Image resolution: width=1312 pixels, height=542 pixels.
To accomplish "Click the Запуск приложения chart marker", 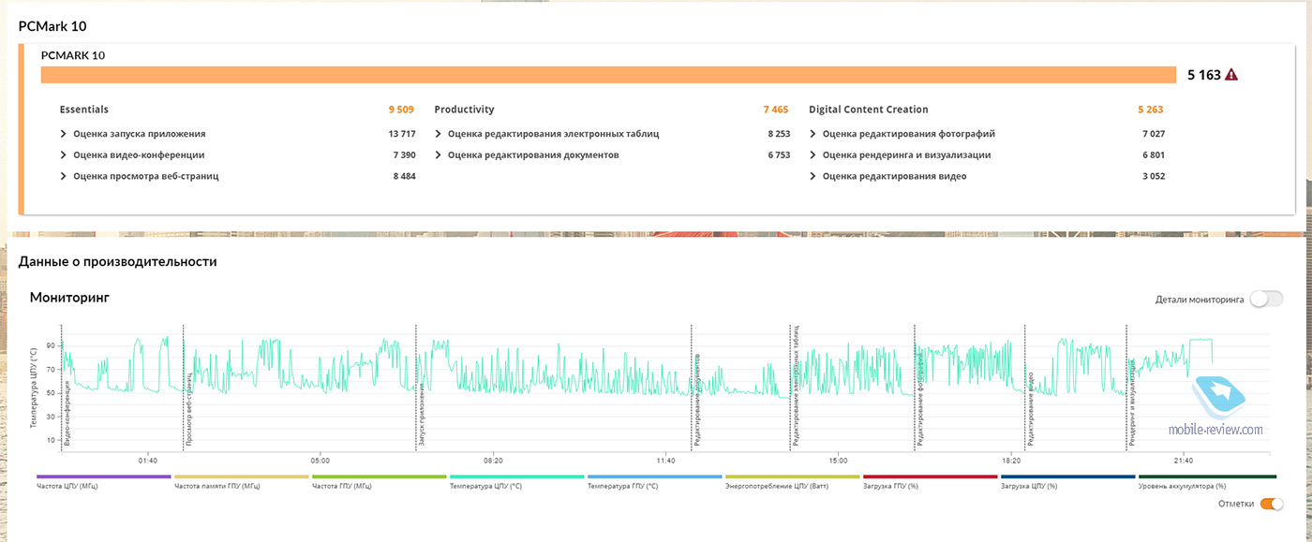I will coord(422,414).
